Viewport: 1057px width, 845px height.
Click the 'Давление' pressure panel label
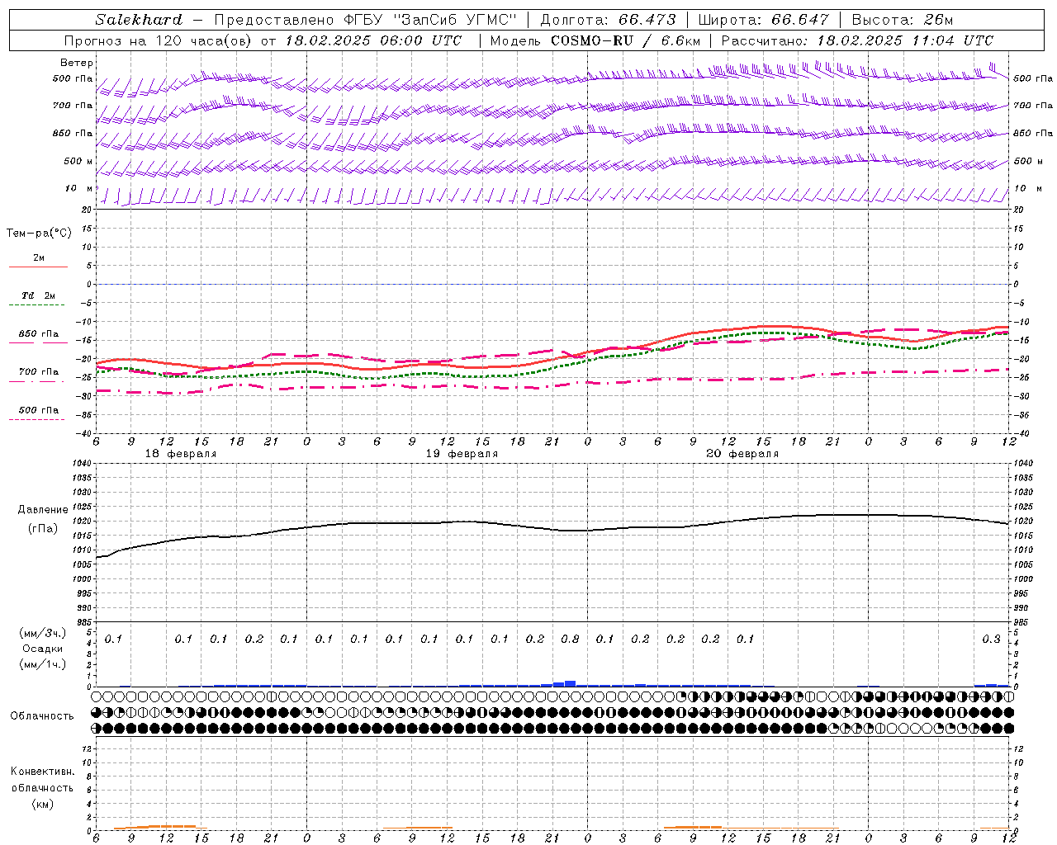click(43, 510)
